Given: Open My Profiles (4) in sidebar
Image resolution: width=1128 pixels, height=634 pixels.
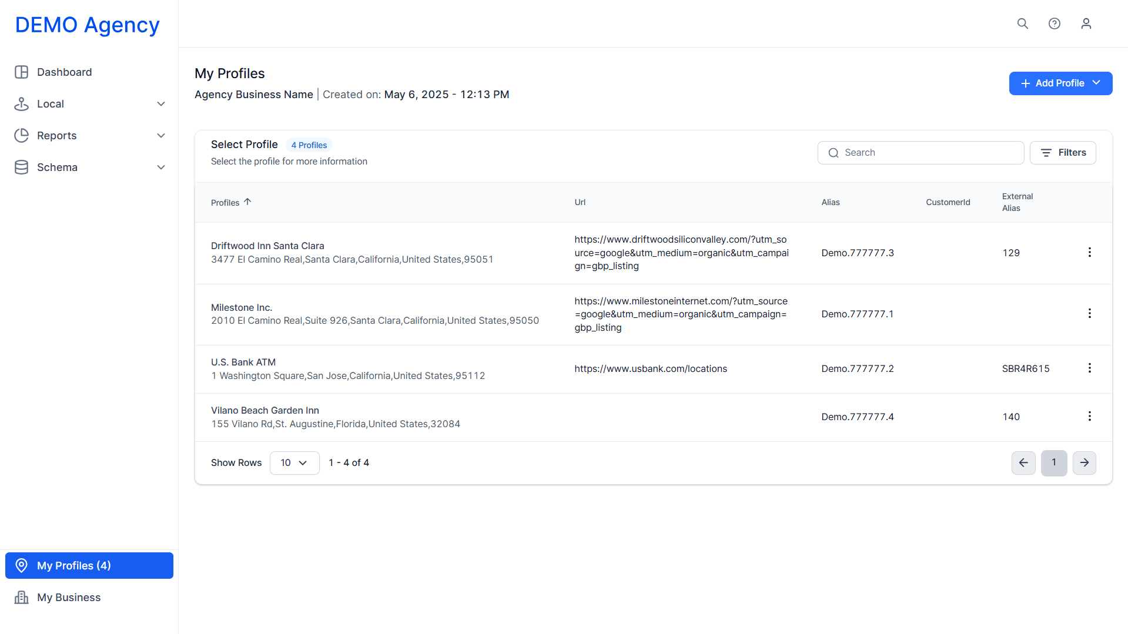Looking at the screenshot, I should coord(89,565).
